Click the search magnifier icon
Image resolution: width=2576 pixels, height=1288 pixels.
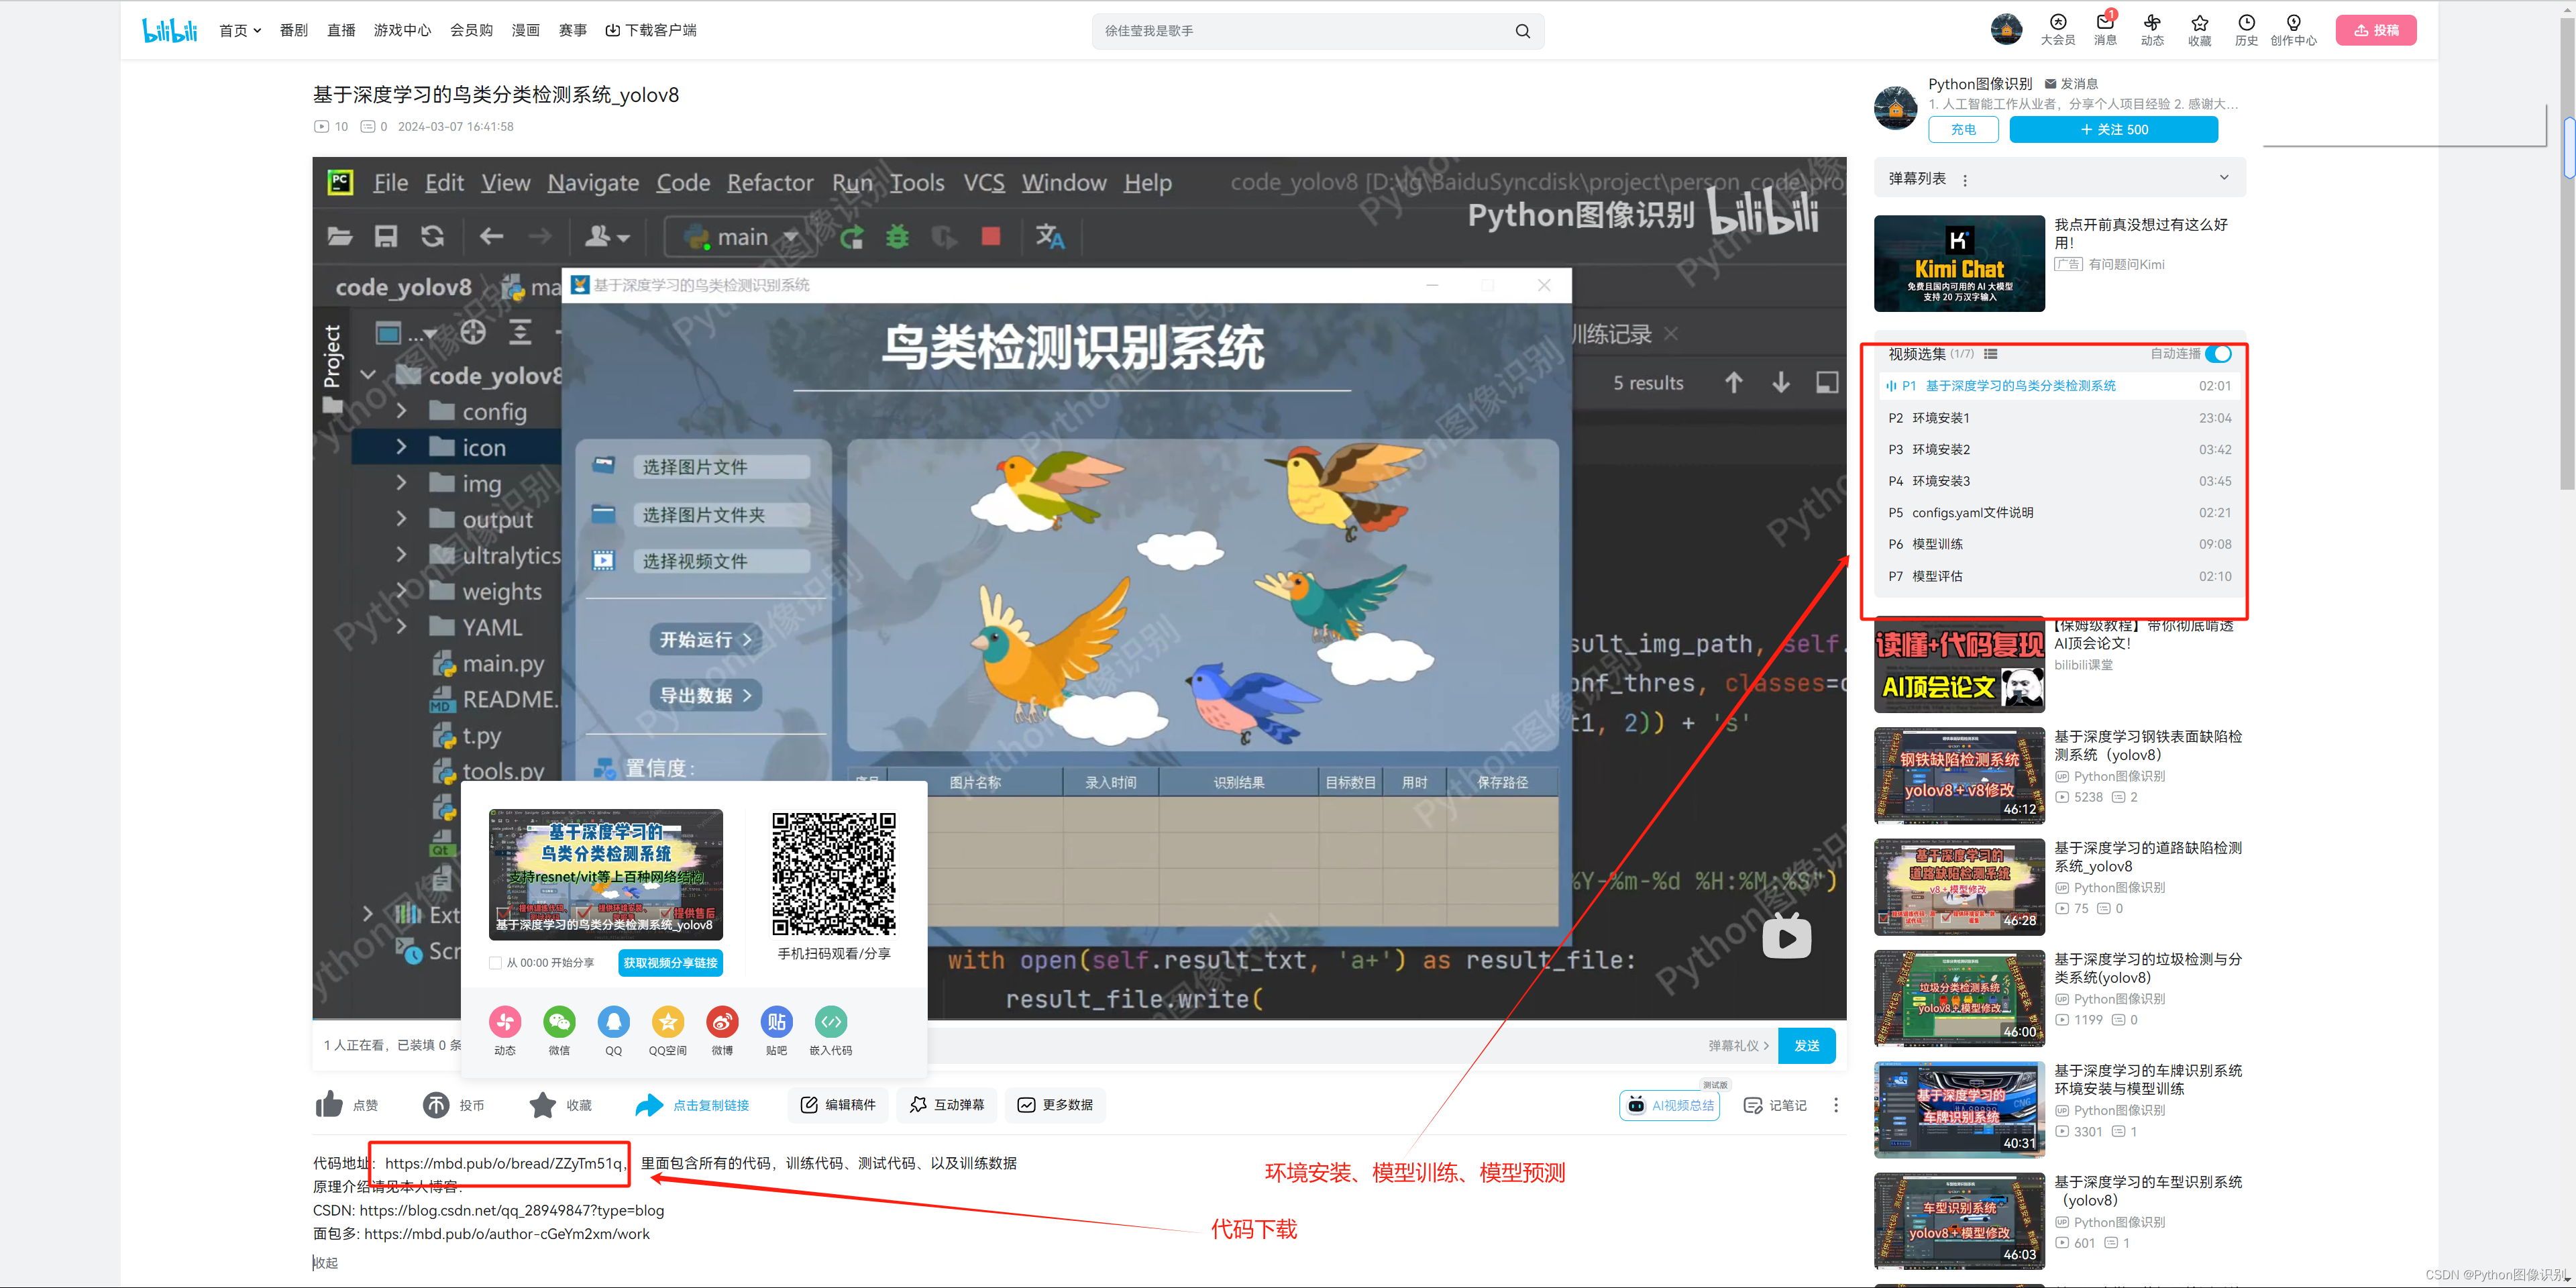1522,31
